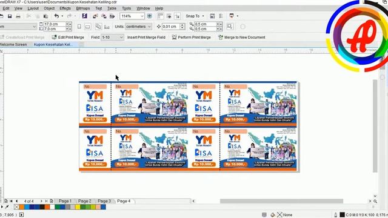Click the zoom navigator icon at bottom right
This screenshot has height=218, width=388.
point(375,201)
